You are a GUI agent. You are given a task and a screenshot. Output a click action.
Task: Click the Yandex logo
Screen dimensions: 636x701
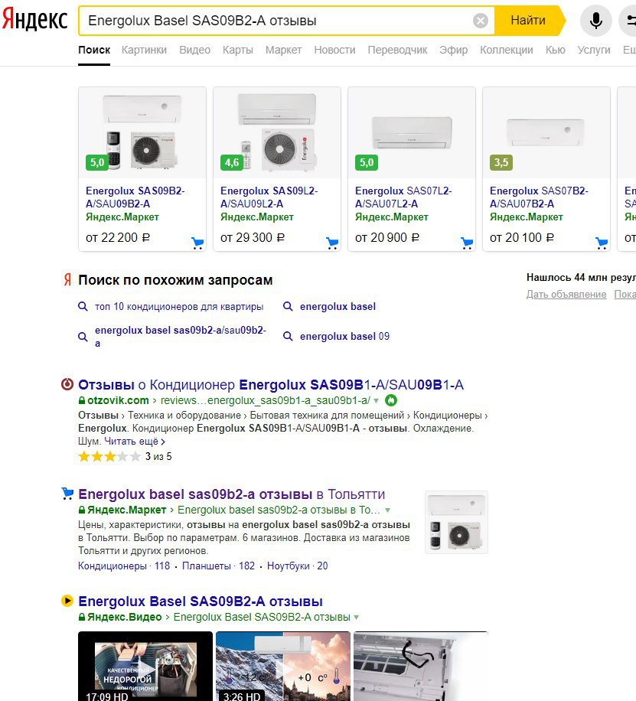[35, 21]
